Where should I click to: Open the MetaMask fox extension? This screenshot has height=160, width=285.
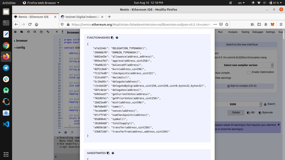pyautogui.click(x=272, y=24)
